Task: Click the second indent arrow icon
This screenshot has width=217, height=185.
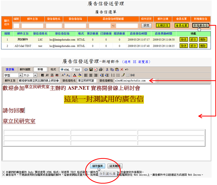Action: coord(107,75)
